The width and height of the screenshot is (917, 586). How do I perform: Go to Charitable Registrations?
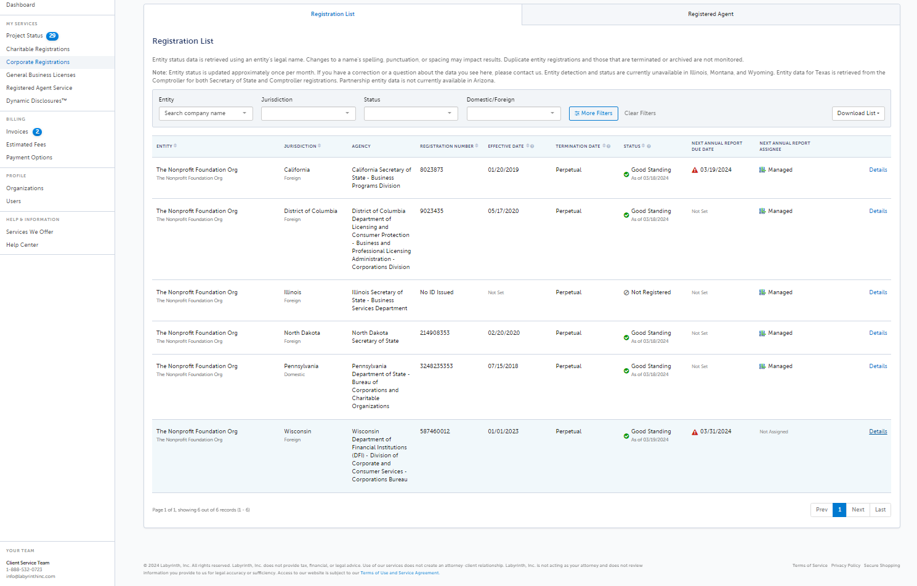click(x=38, y=49)
